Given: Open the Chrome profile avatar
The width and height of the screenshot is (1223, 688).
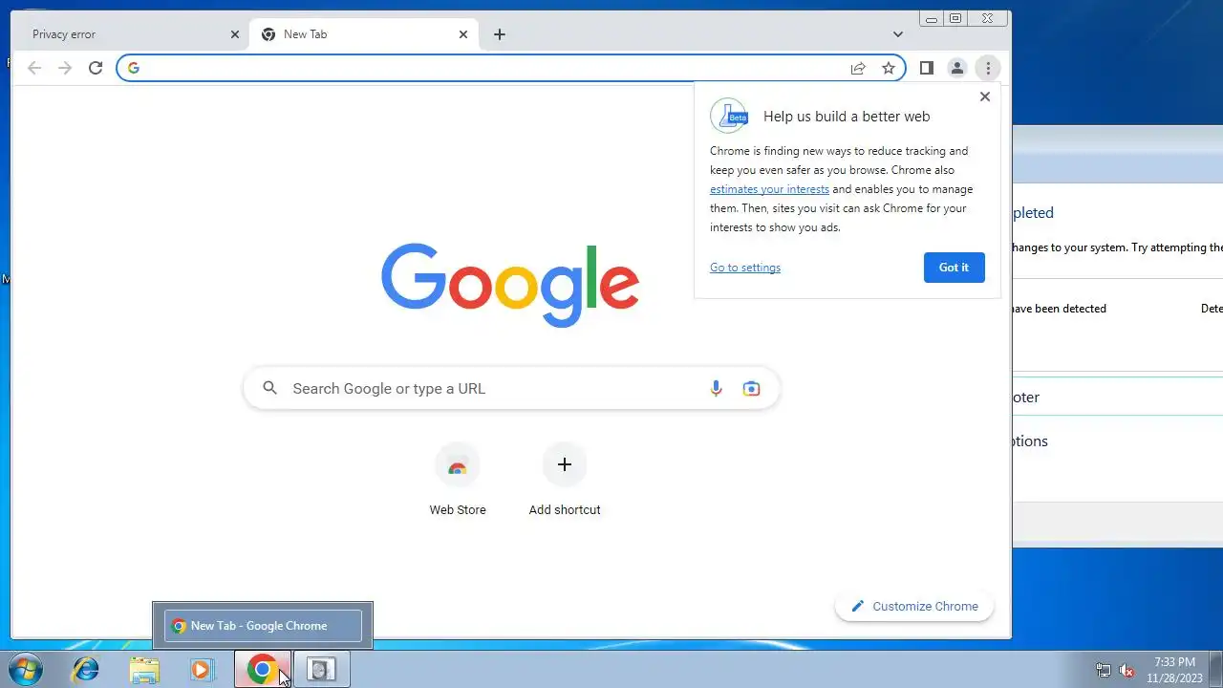Looking at the screenshot, I should pyautogui.click(x=956, y=68).
